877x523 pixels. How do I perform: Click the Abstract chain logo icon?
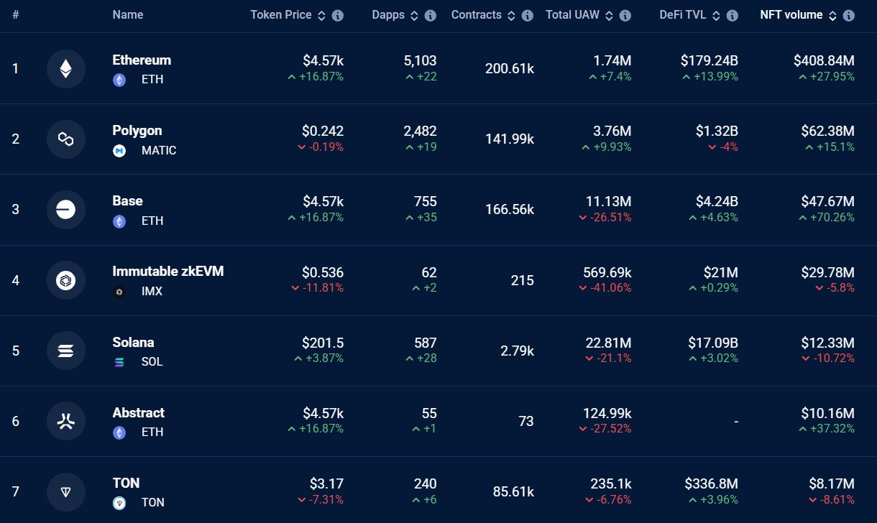pyautogui.click(x=65, y=421)
